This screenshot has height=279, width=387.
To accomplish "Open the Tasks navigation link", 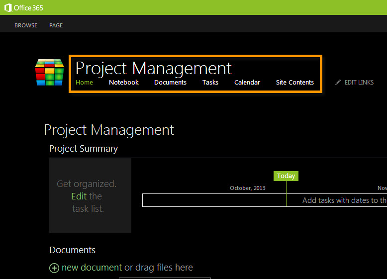I will coord(210,83).
